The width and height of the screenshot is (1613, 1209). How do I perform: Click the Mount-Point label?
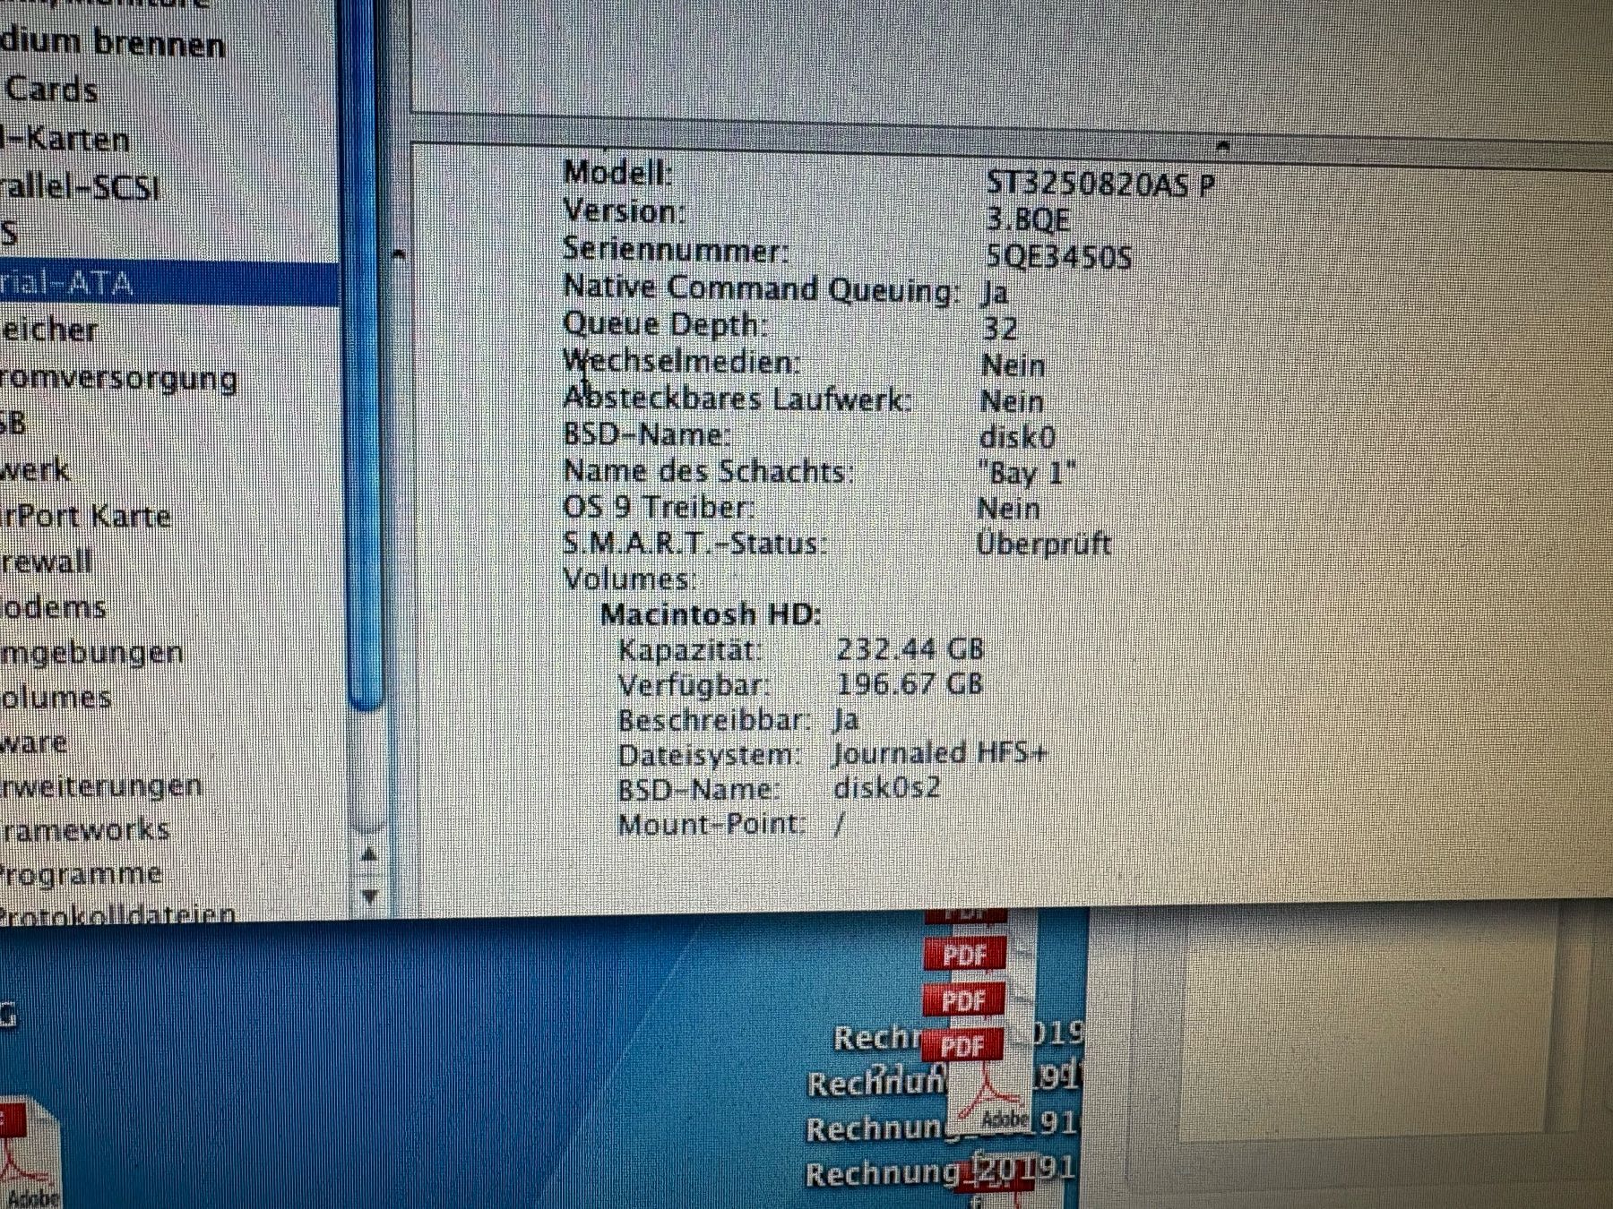point(712,824)
